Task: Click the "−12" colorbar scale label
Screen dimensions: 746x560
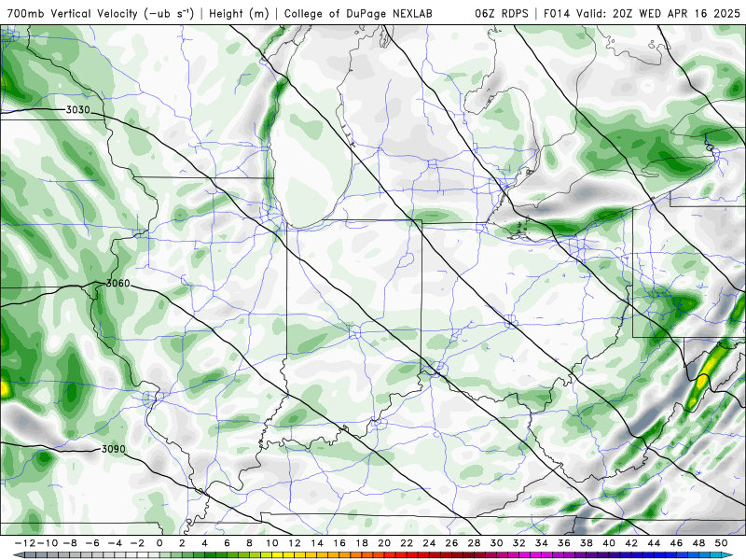Action: click(24, 543)
